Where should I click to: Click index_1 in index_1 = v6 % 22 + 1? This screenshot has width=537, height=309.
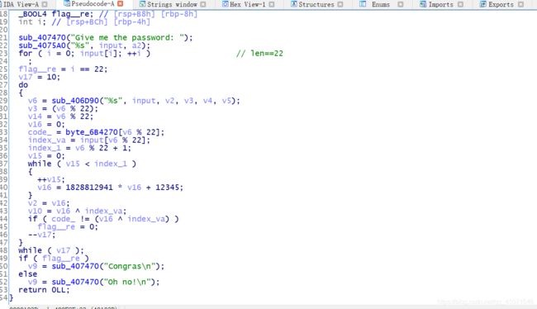click(x=44, y=148)
